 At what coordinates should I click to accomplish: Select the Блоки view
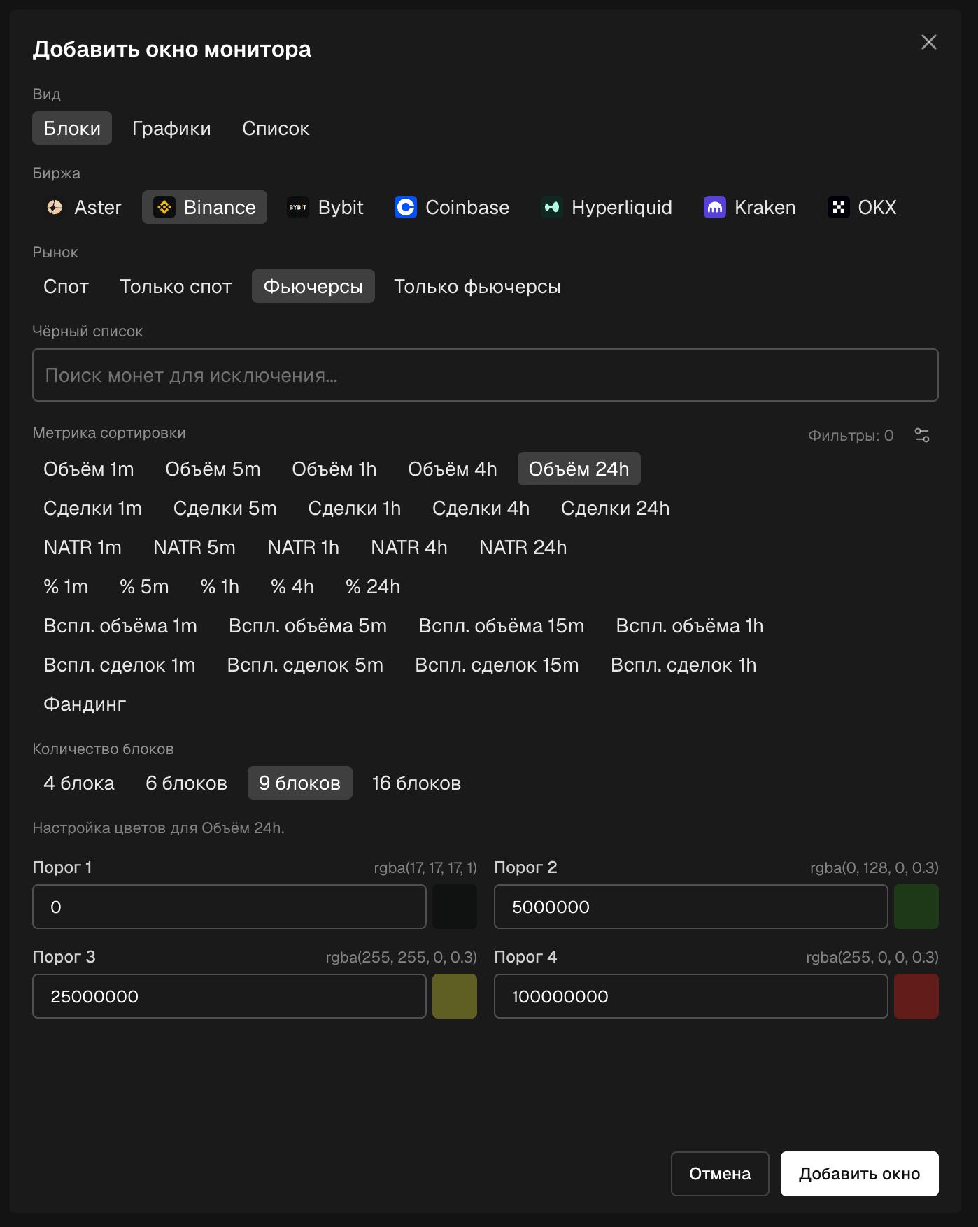(x=72, y=129)
